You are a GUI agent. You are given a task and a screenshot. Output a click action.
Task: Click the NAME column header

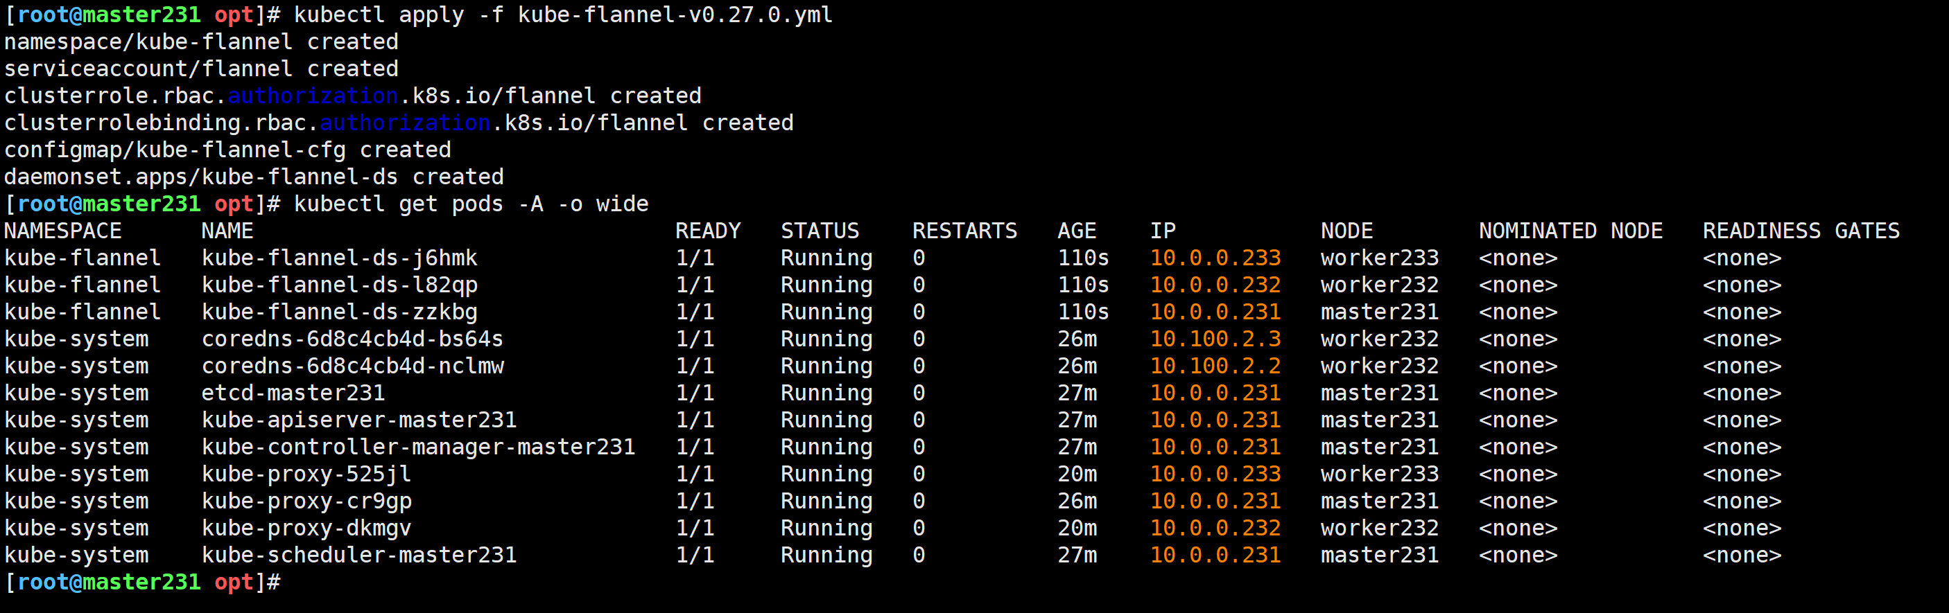227,231
